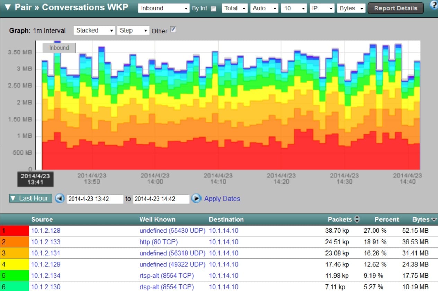This screenshot has height=291, width=438.
Task: Click the 38.70 kp packets value
Action: [x=337, y=231]
